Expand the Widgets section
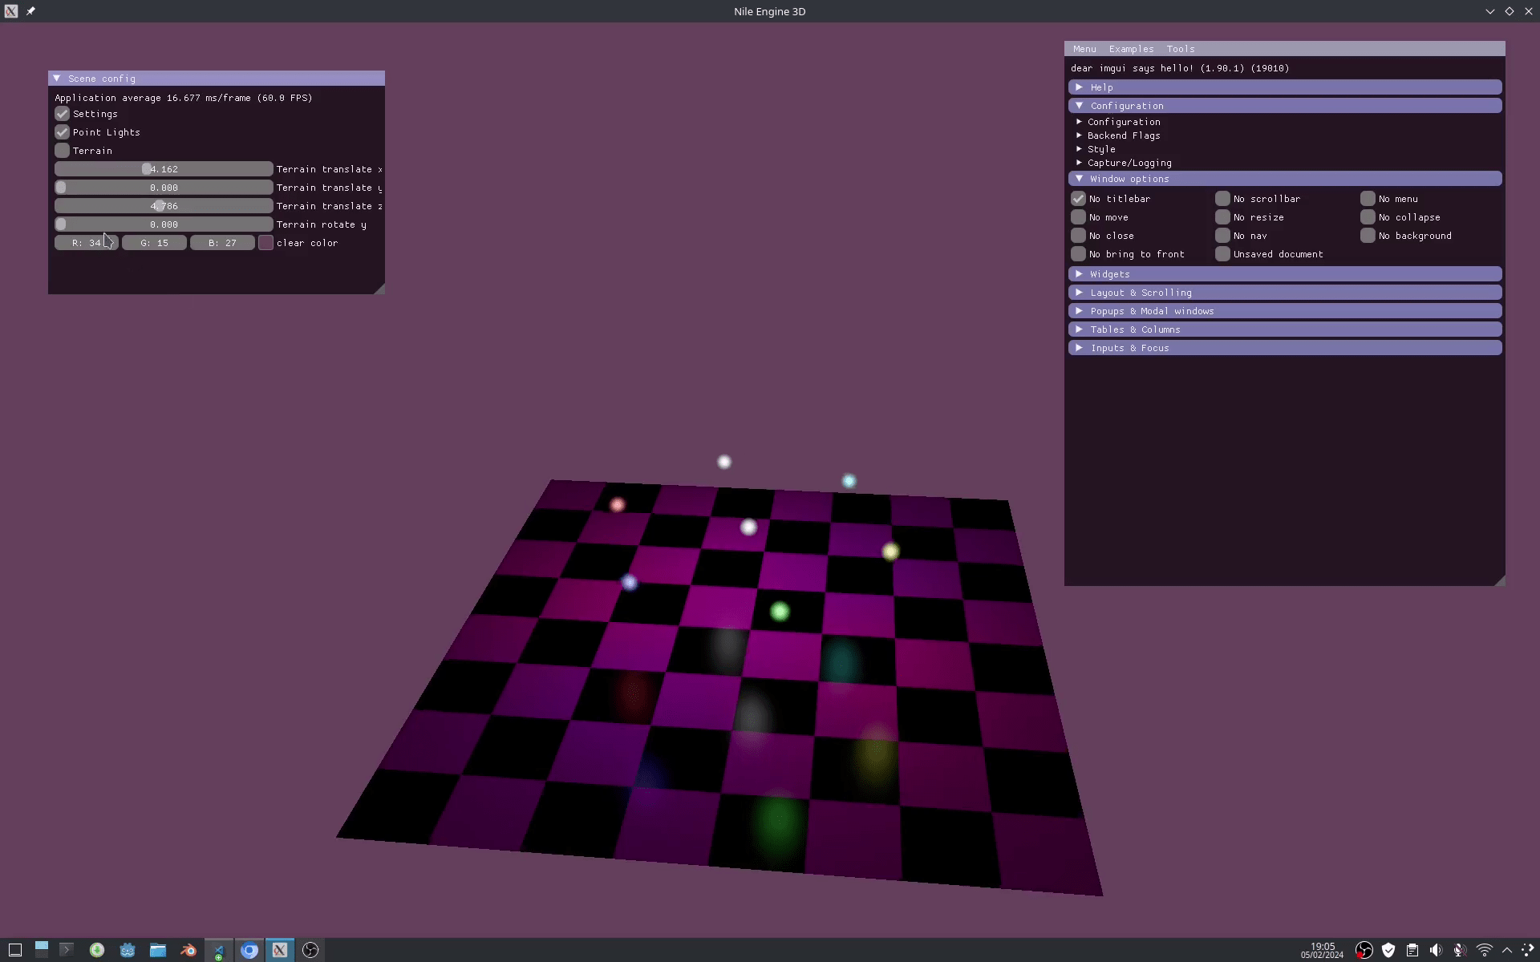 click(1109, 274)
